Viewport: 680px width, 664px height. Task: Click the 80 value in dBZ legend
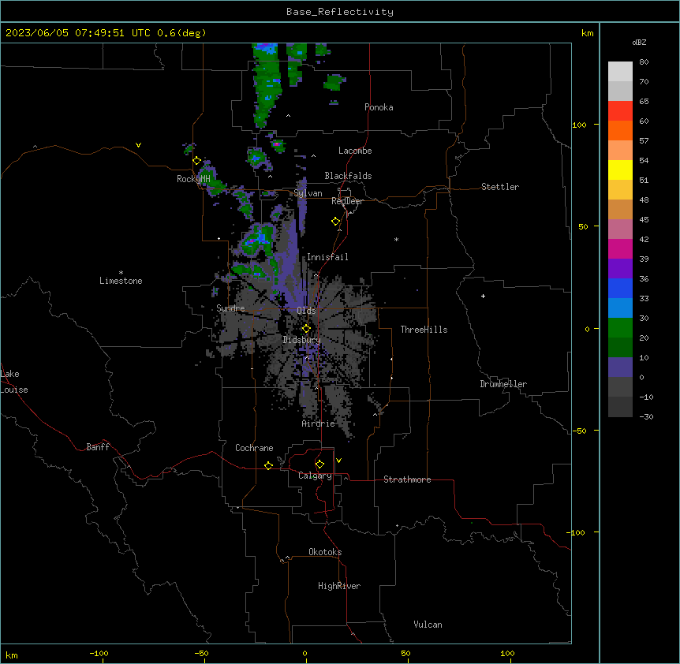click(x=644, y=62)
